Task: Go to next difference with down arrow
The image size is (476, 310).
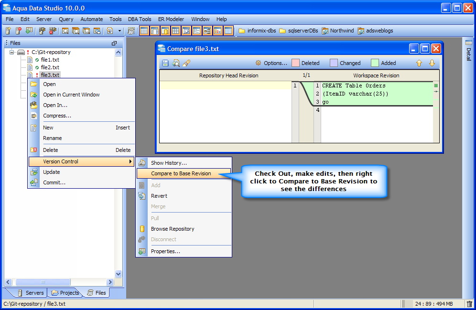Action: tap(432, 63)
